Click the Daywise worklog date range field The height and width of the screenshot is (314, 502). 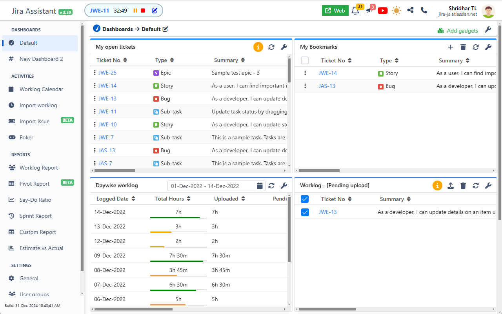pos(216,186)
